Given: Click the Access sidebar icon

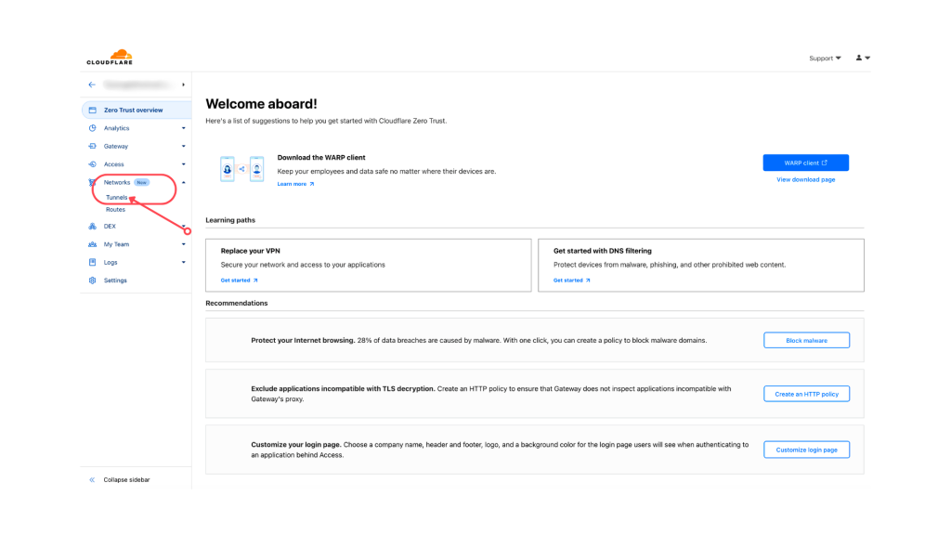Looking at the screenshot, I should [92, 164].
